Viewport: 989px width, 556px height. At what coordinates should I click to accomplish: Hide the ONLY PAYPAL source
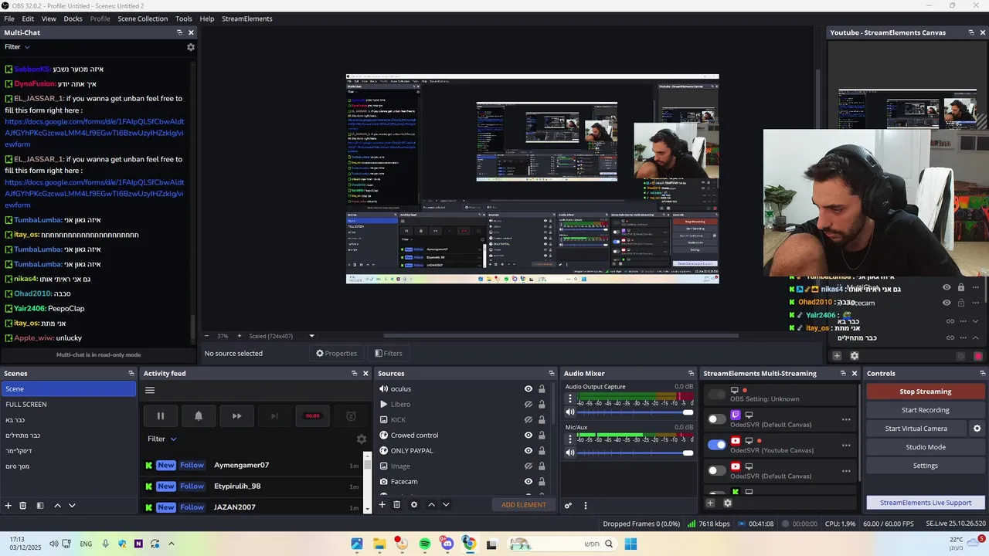(x=528, y=451)
